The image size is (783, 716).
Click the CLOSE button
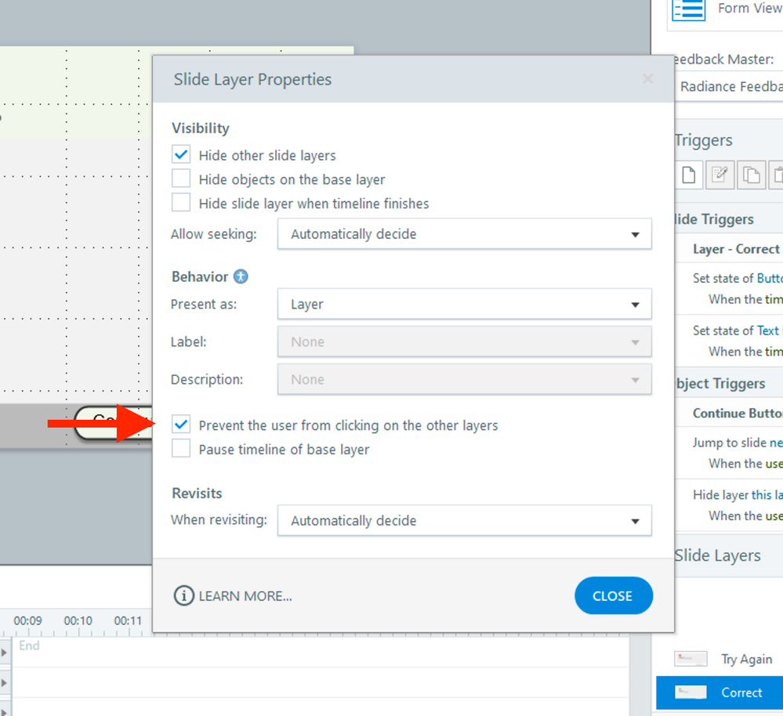[613, 595]
